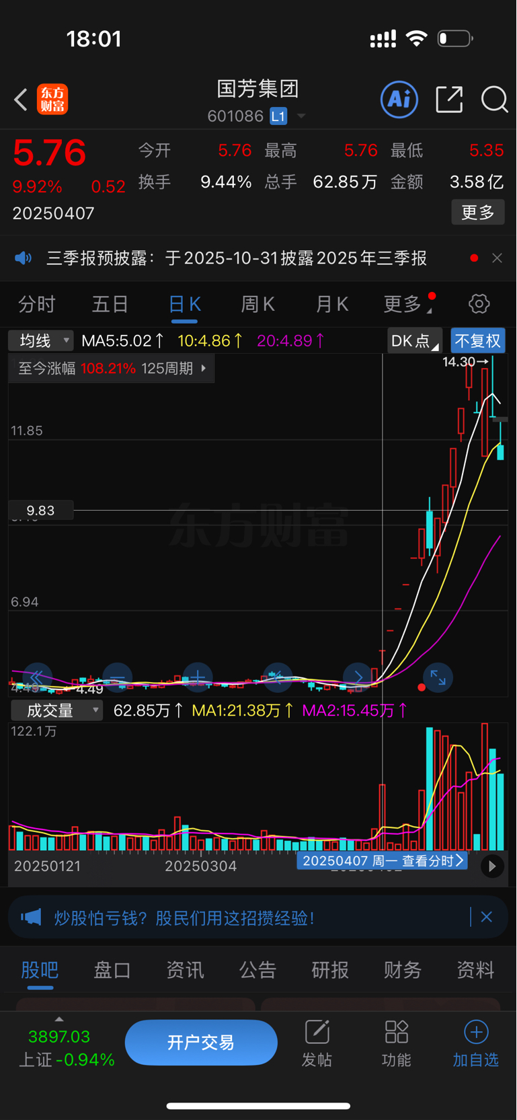Switch to the 分时 tab
Viewport: 517px width, 1120px height.
point(37,304)
